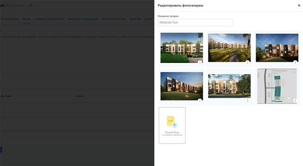Open the Квартиры и планировки tab
Viewport: 303px width, 166px height.
coord(83,19)
